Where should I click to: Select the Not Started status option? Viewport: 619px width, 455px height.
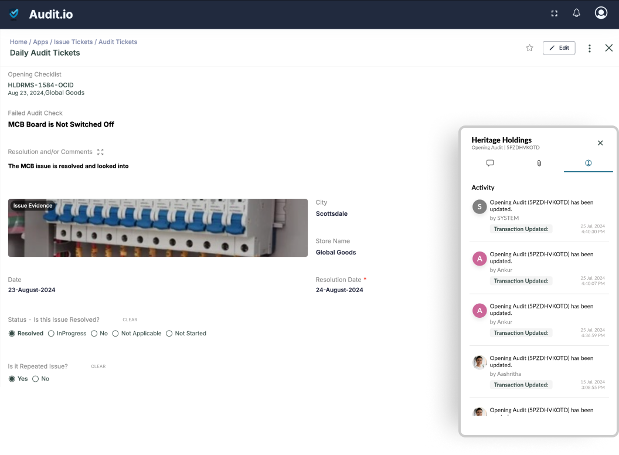point(169,333)
